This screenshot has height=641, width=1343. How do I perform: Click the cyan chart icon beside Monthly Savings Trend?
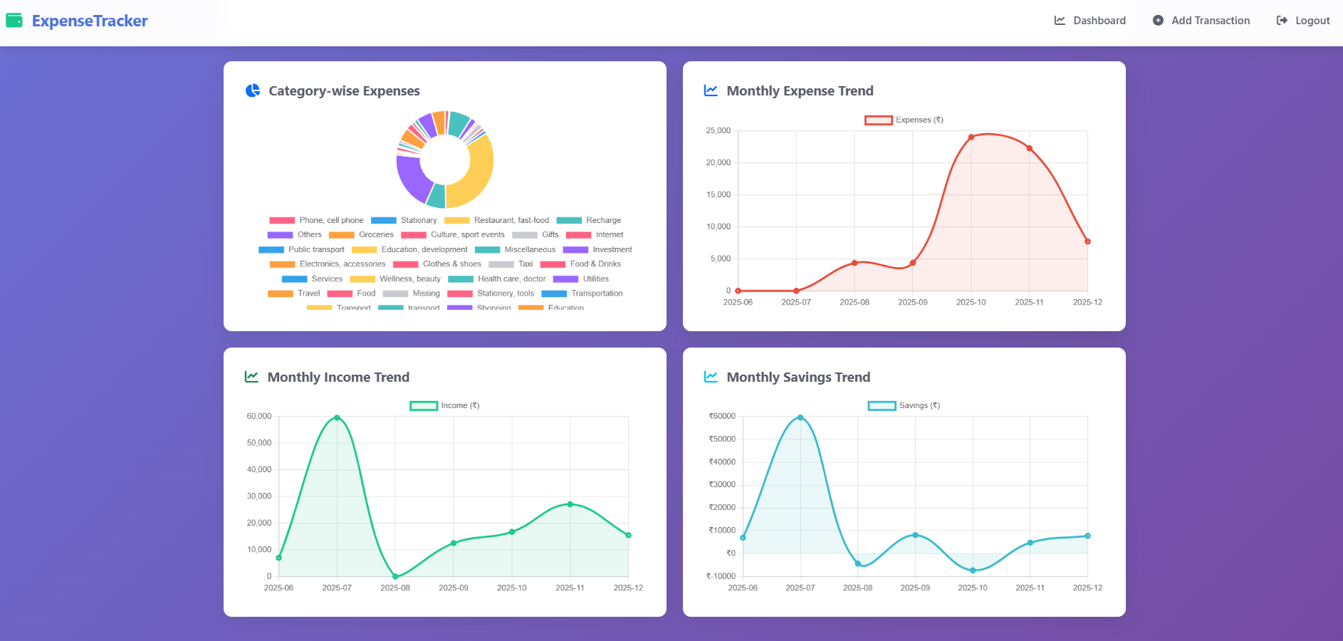click(711, 377)
